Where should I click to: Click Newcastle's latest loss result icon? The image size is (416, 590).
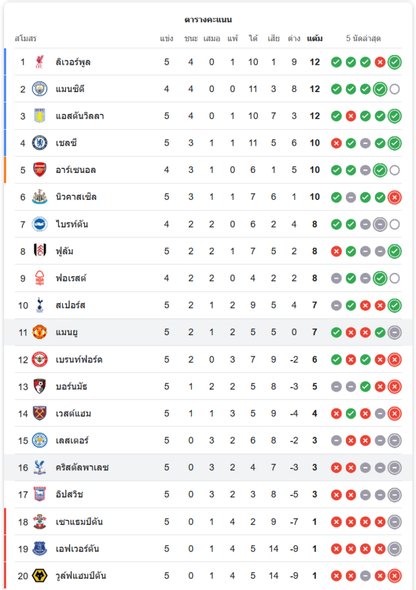coord(395,197)
